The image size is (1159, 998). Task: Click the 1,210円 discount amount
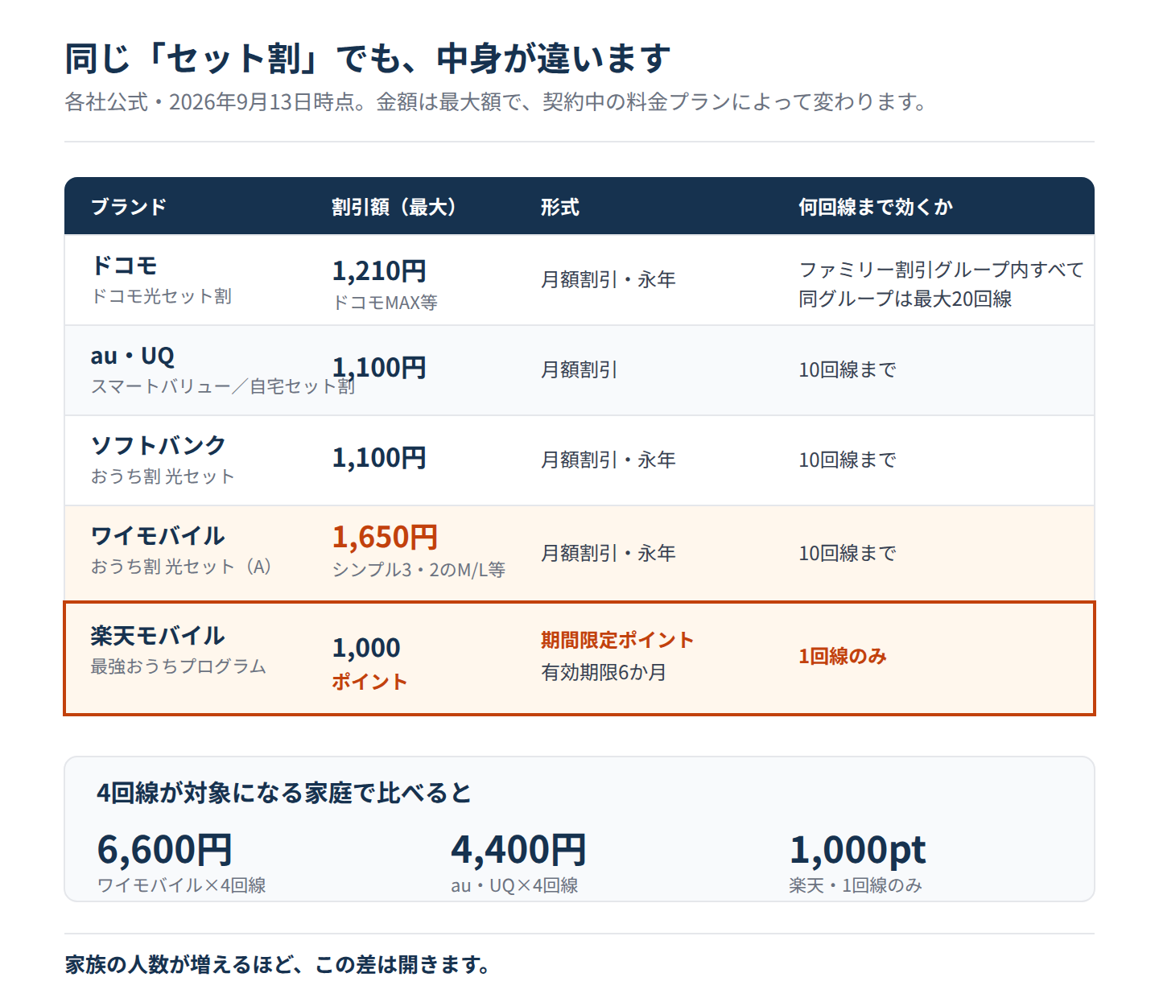pyautogui.click(x=379, y=270)
